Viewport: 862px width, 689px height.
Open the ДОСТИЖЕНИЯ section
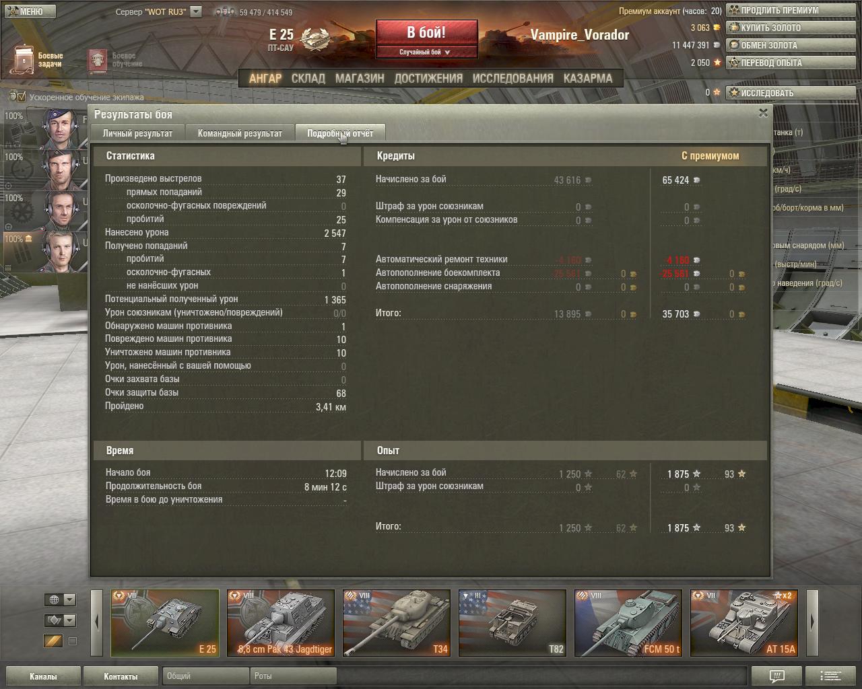428,78
